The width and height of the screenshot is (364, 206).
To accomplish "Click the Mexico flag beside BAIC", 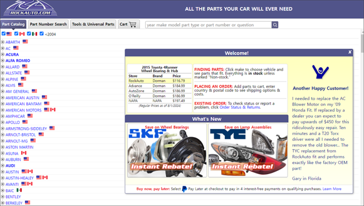I will [19, 190].
